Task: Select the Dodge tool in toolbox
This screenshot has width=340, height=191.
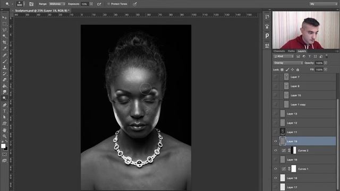Action: tap(4, 98)
